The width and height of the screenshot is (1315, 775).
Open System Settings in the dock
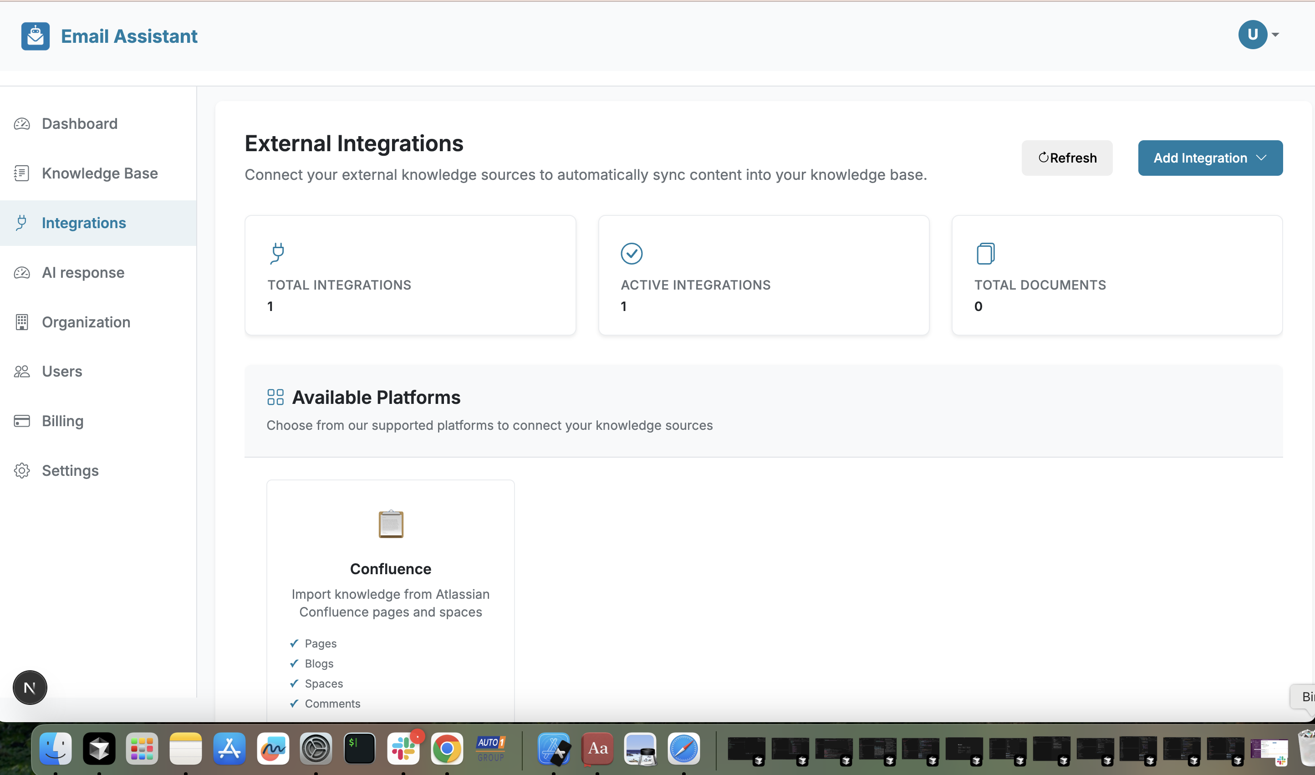click(x=316, y=749)
